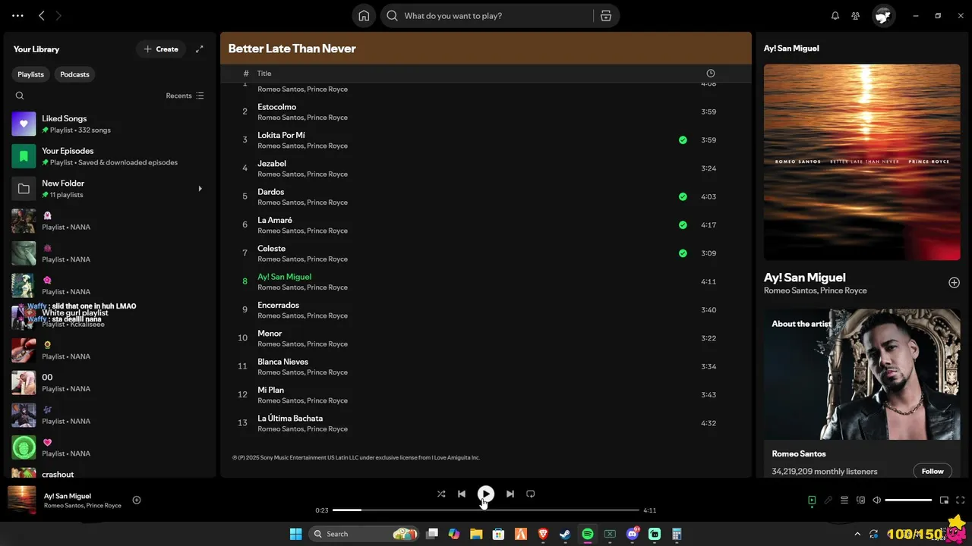Skip to the next track
The height and width of the screenshot is (546, 972).
[510, 494]
